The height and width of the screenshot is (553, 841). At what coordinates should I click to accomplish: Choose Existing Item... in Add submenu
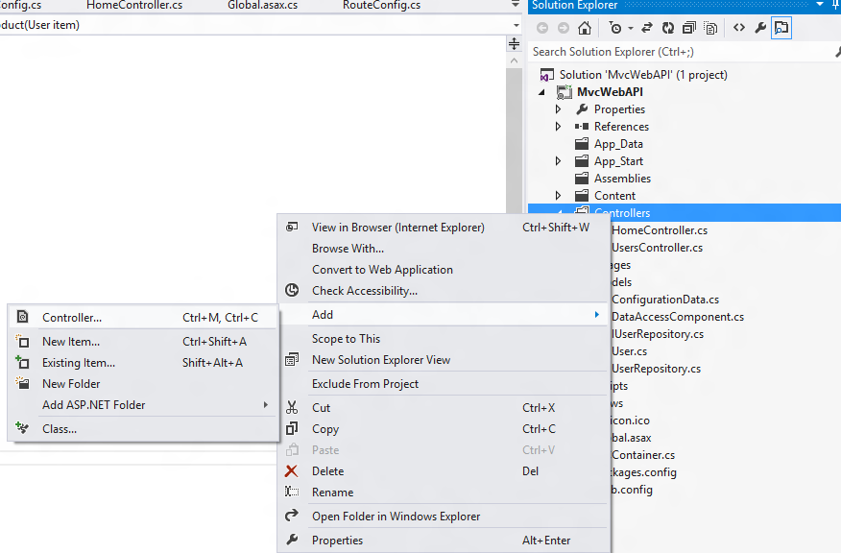pyautogui.click(x=143, y=363)
